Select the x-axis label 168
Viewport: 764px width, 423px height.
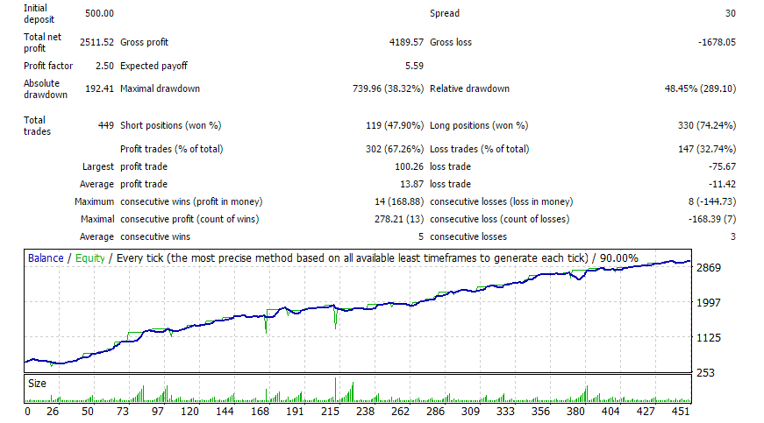pyautogui.click(x=260, y=412)
